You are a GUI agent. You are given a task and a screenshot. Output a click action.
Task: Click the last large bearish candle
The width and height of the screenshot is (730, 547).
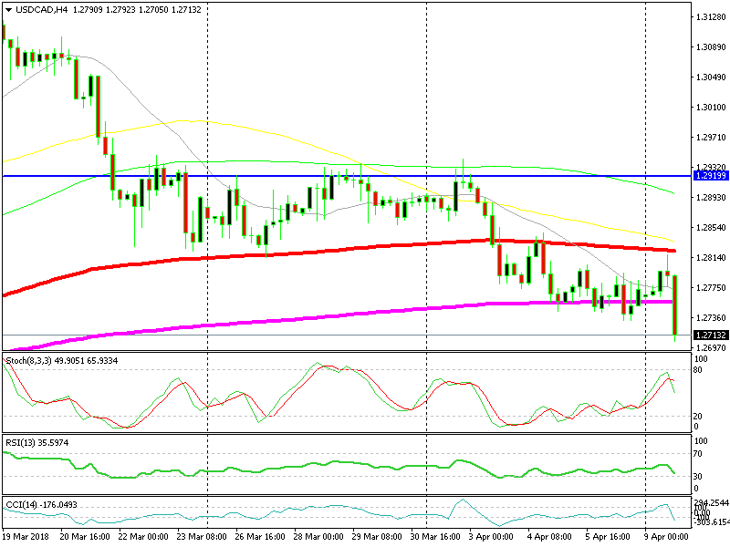[x=674, y=305]
